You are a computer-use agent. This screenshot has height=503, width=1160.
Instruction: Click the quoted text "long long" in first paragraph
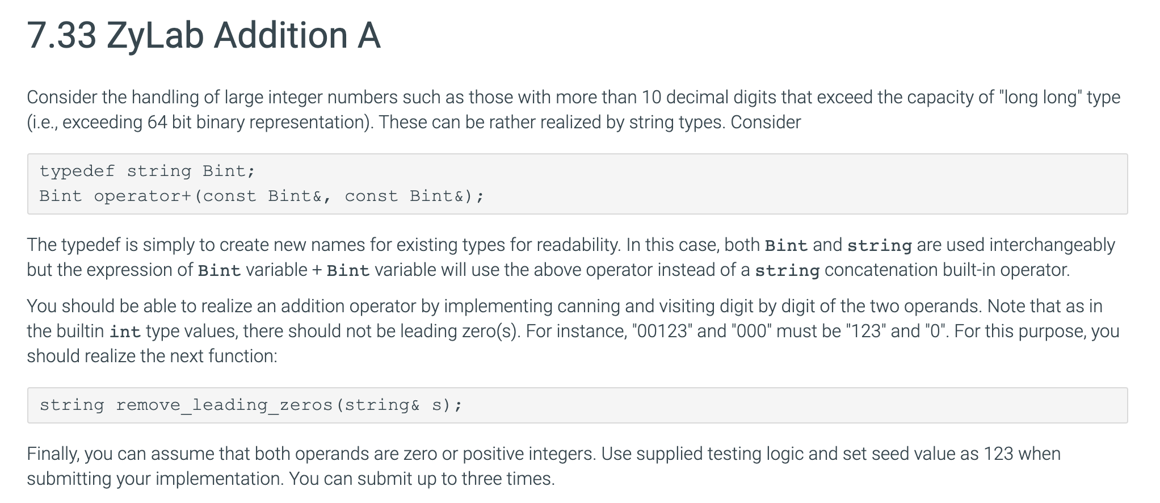pos(1040,97)
